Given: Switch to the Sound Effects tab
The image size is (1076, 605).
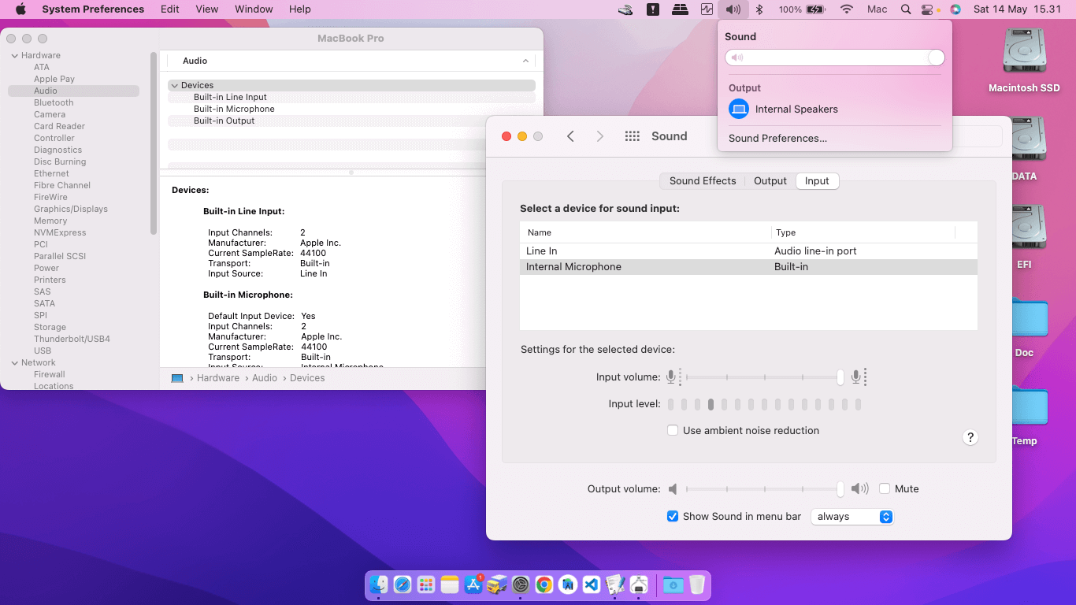Looking at the screenshot, I should [x=703, y=180].
